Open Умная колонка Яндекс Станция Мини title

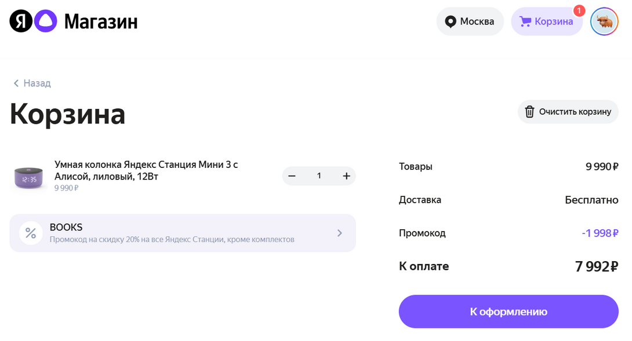coord(146,170)
